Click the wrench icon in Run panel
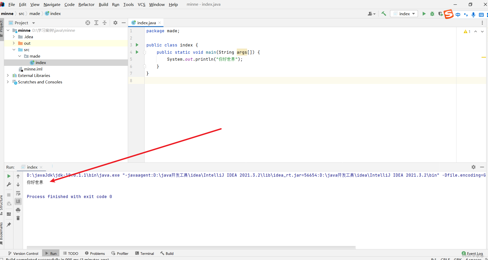The image size is (488, 260). pyautogui.click(x=9, y=184)
